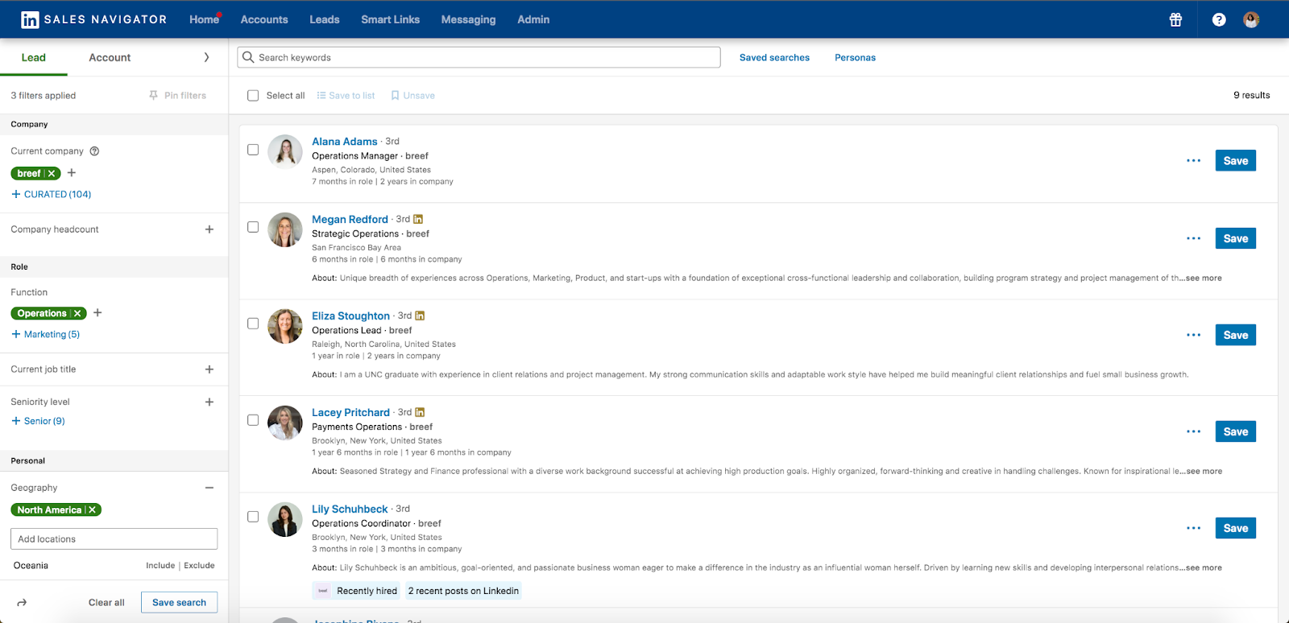Open the help question mark icon

(1219, 19)
